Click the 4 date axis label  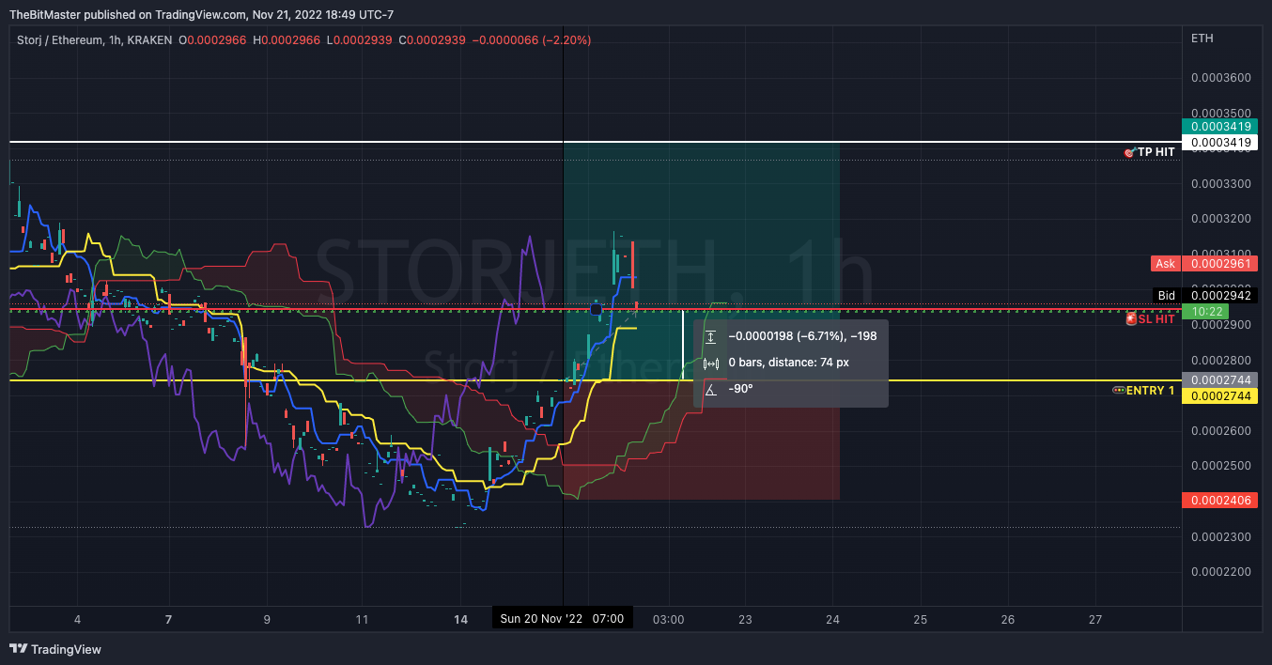pyautogui.click(x=77, y=620)
